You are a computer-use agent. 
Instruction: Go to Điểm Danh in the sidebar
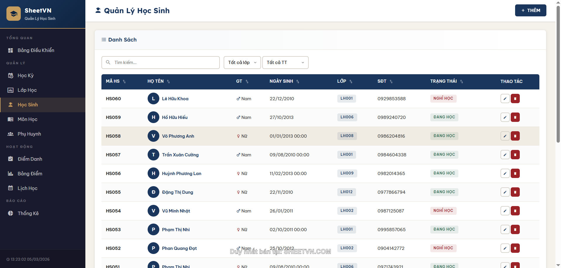coord(30,159)
